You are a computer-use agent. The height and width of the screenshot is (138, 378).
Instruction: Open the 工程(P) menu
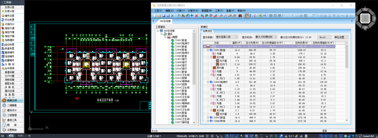click(158, 11)
